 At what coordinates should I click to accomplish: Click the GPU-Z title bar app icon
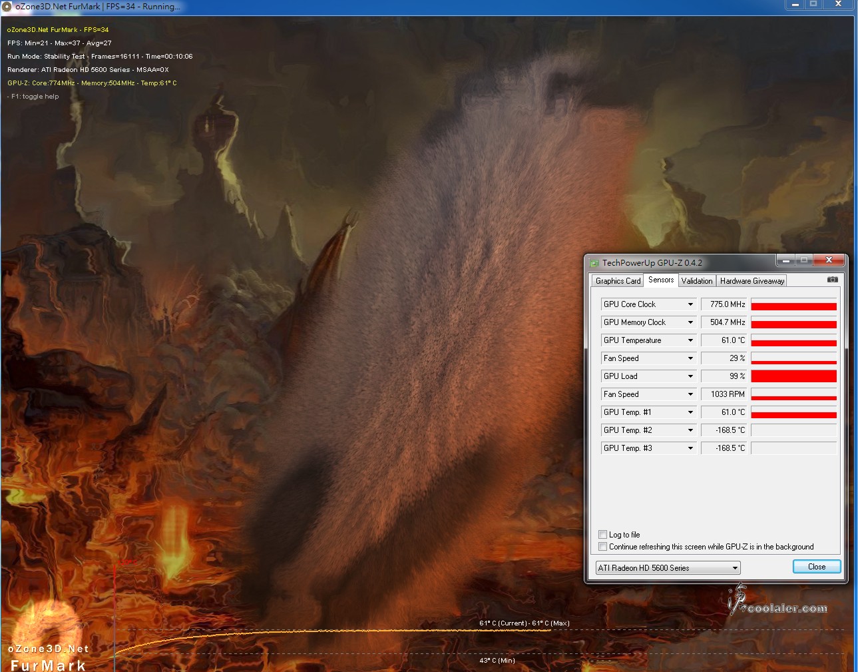(594, 263)
